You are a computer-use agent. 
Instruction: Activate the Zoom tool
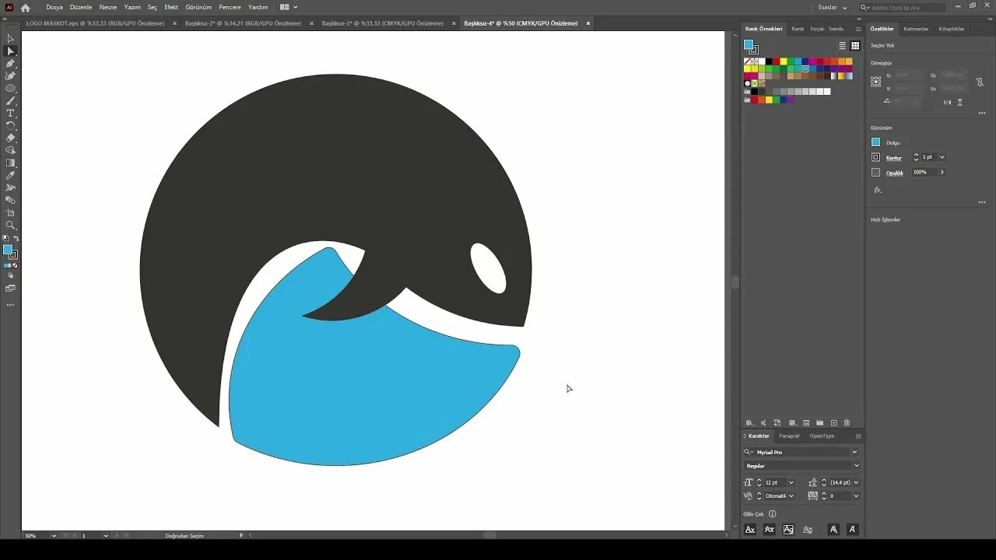point(10,225)
